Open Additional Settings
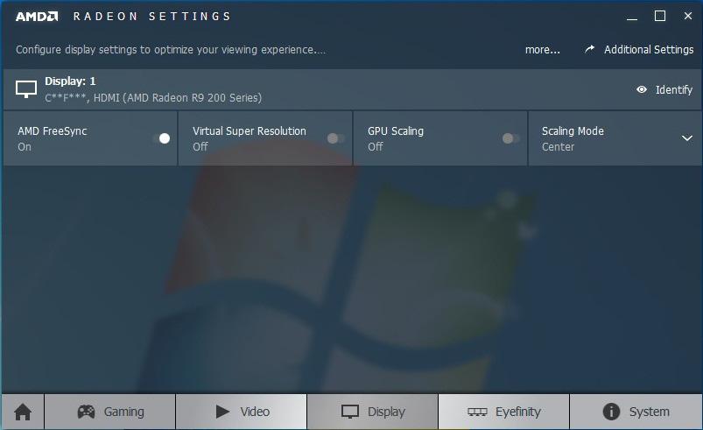 (x=649, y=49)
